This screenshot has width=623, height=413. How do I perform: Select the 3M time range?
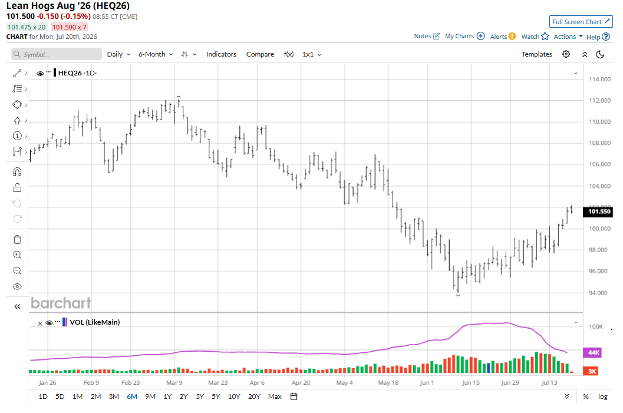point(114,397)
